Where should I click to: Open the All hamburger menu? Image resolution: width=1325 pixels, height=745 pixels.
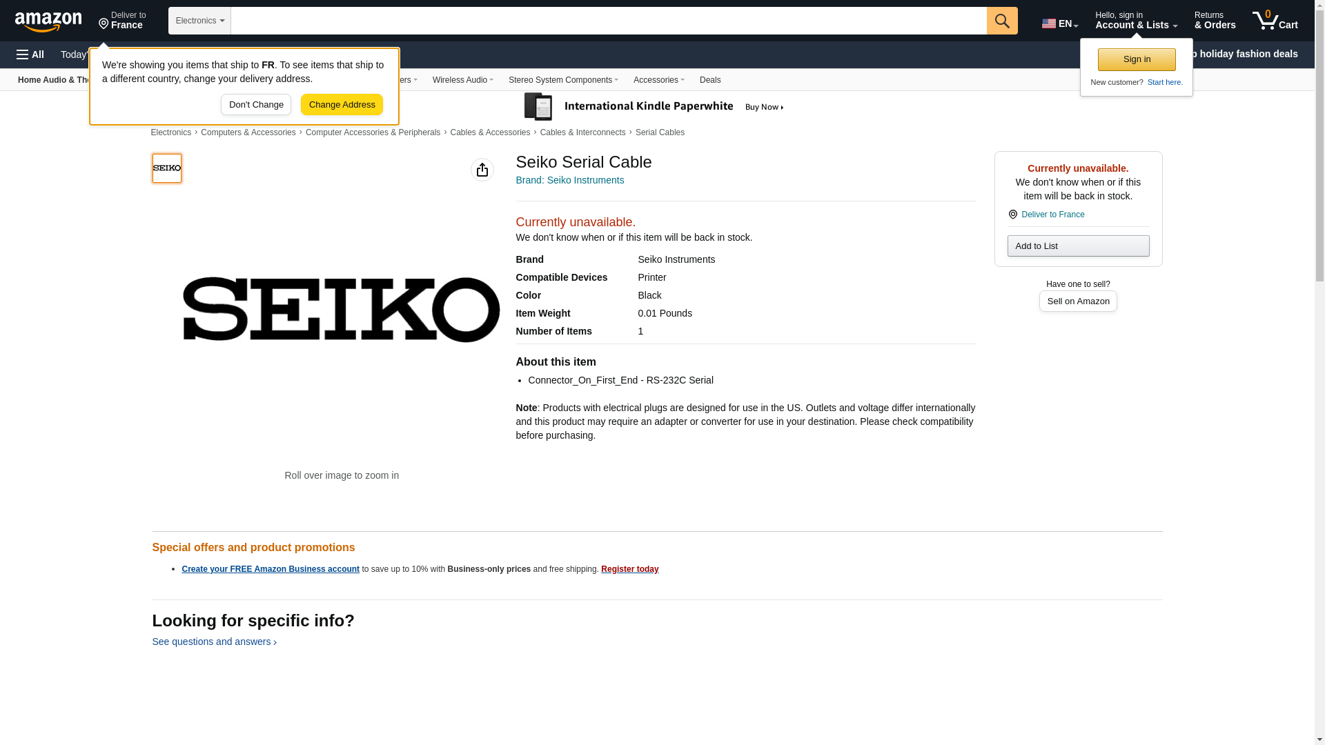(30, 54)
